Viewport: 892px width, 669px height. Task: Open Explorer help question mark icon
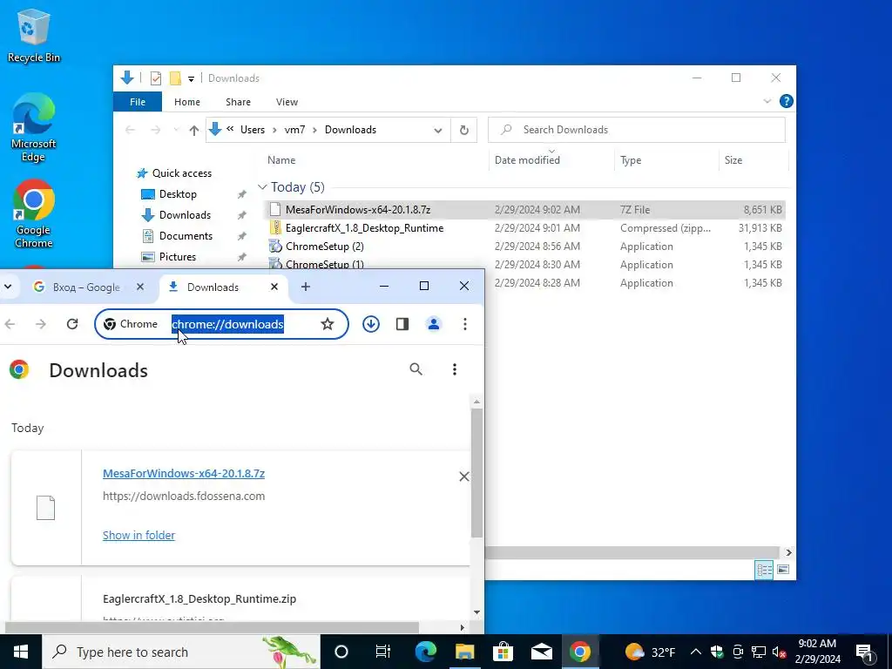pyautogui.click(x=787, y=101)
